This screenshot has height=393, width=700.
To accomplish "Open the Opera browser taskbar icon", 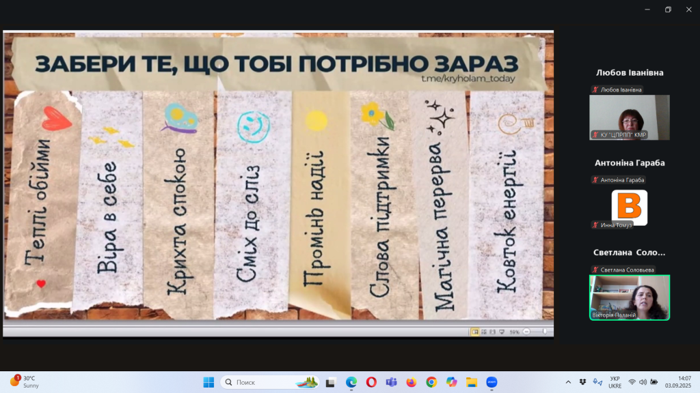I will point(371,382).
